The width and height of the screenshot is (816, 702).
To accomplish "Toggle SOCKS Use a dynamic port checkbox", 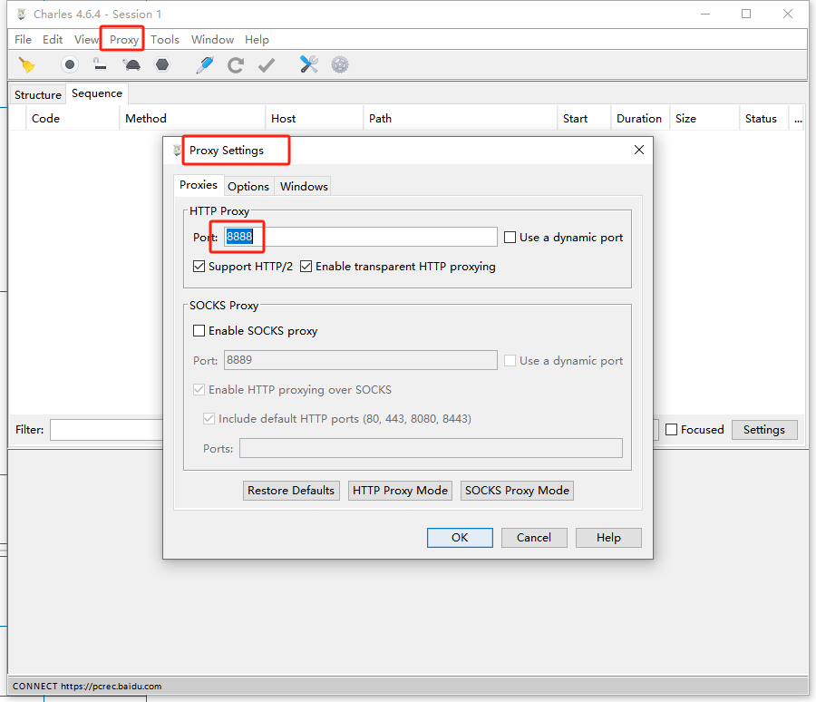I will click(x=510, y=360).
